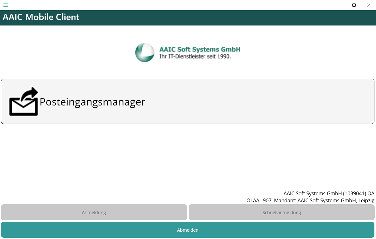Open the hamburger menu
376x239 pixels.
pyautogui.click(x=6, y=5)
